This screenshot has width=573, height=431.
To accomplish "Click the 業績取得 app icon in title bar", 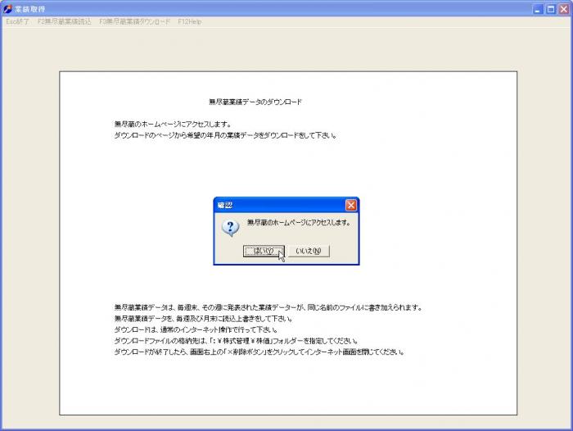I will tap(8, 9).
